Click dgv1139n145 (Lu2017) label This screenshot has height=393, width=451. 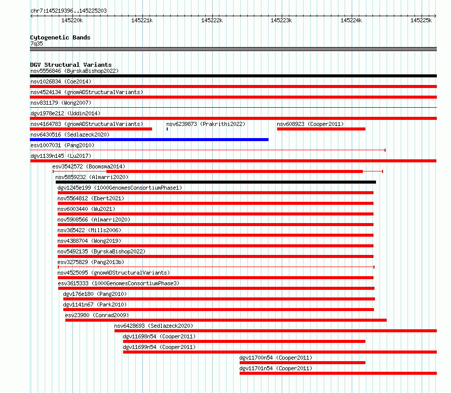(61, 156)
